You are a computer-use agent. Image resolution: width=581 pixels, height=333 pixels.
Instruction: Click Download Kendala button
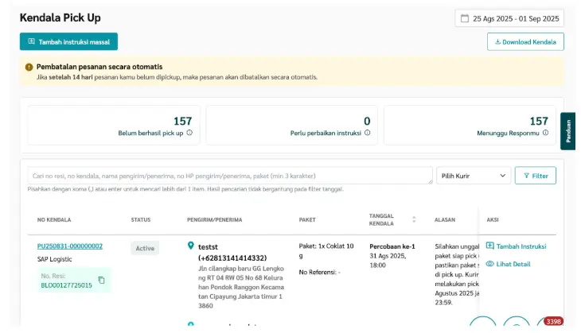[x=525, y=41]
